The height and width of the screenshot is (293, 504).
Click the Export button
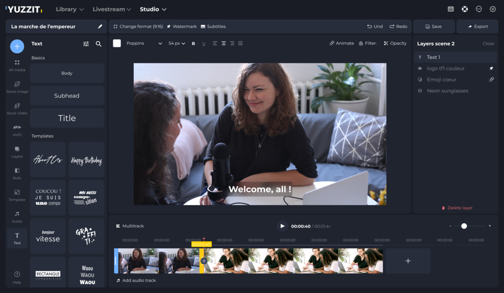[x=477, y=27]
